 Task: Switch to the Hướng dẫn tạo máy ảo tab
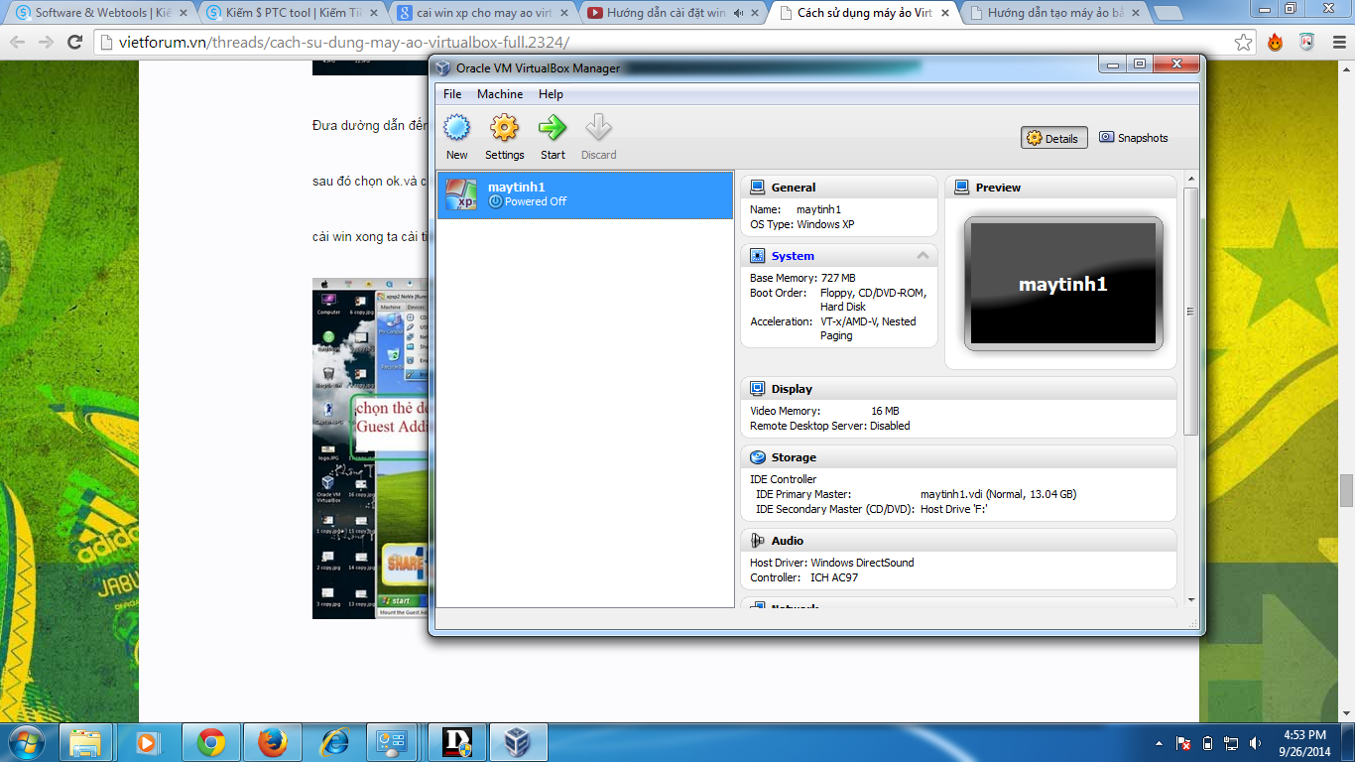(1055, 13)
